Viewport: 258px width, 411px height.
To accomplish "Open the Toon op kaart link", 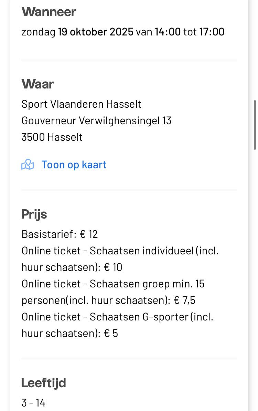I will tap(74, 165).
